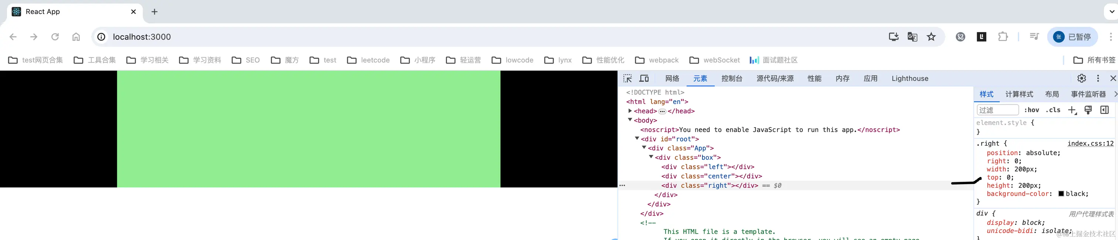The image size is (1118, 240).
Task: Select the div class right element
Action: pyautogui.click(x=709, y=185)
